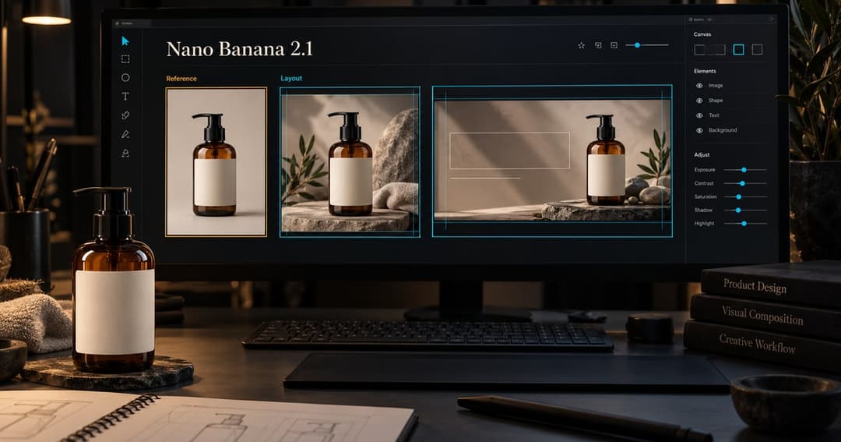This screenshot has height=442, width=841.
Task: Select the arrow pointer tool
Action: (125, 41)
